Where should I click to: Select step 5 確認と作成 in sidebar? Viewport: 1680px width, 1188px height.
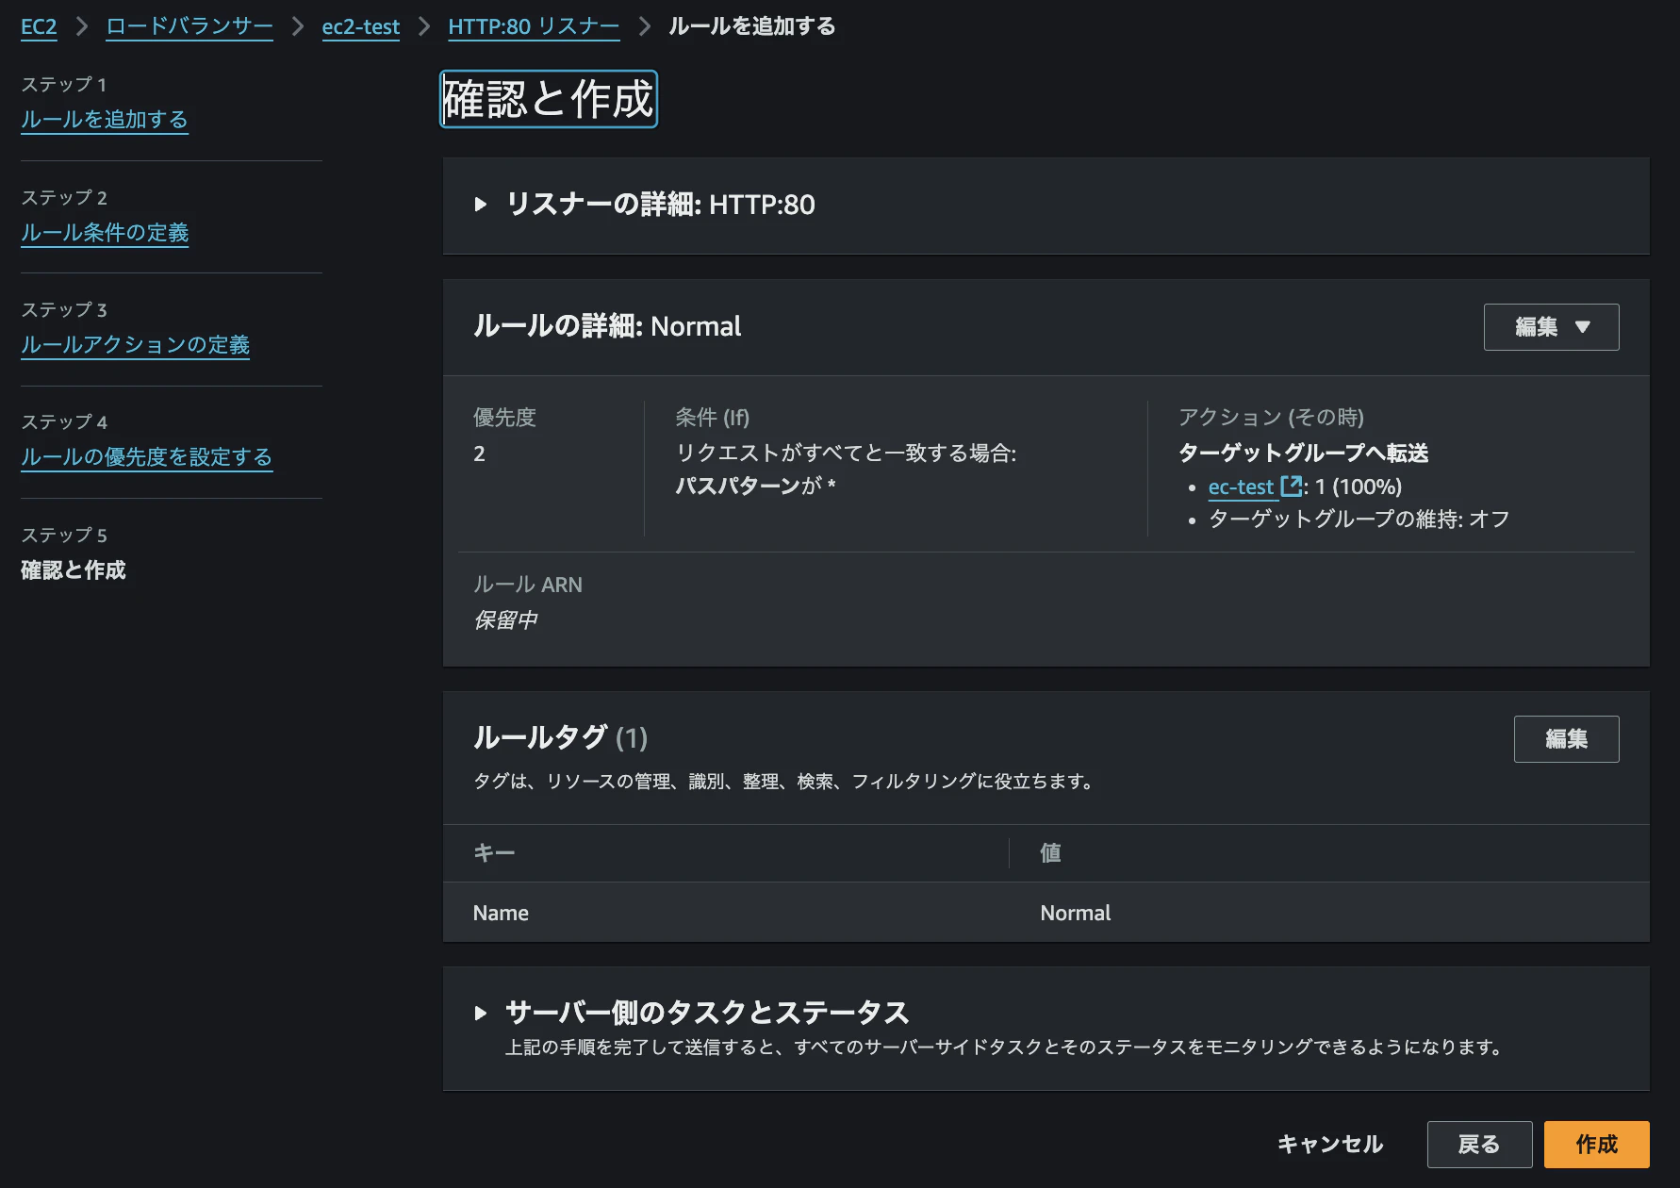[x=74, y=570]
